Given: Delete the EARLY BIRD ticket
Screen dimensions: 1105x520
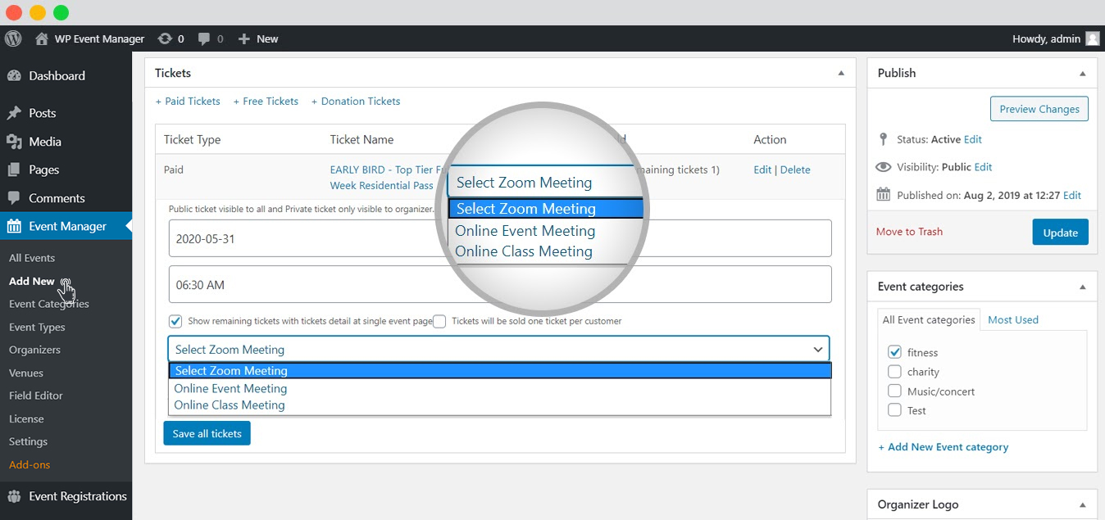Looking at the screenshot, I should pos(795,170).
